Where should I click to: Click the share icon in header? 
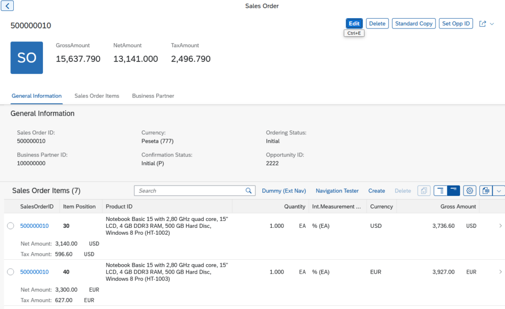483,24
